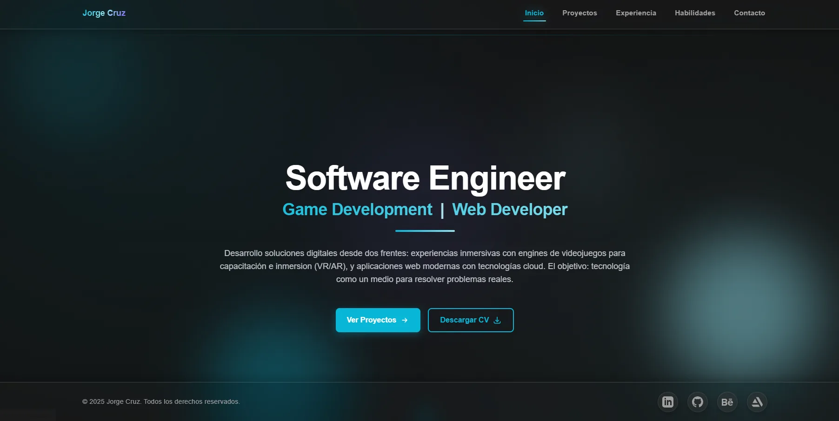Select Habilidades in the navigation bar
The width and height of the screenshot is (839, 421).
point(695,13)
